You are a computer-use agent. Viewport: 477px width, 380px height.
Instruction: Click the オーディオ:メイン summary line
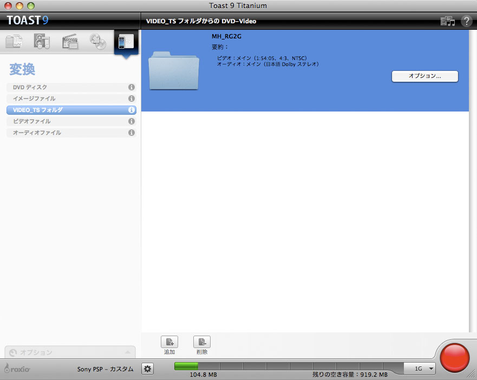(x=267, y=64)
